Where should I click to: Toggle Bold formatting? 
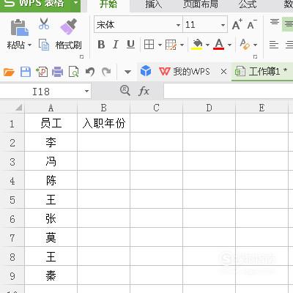pos(101,45)
